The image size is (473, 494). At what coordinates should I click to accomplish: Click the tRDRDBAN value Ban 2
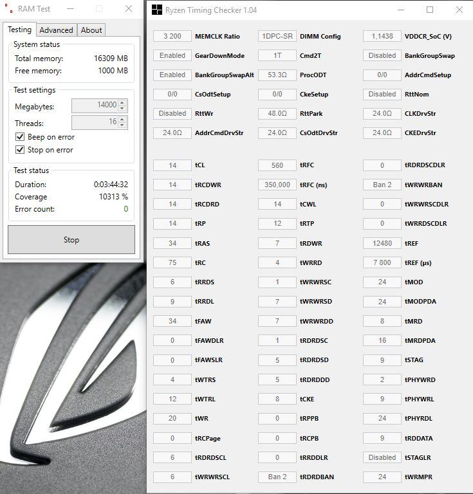click(277, 477)
